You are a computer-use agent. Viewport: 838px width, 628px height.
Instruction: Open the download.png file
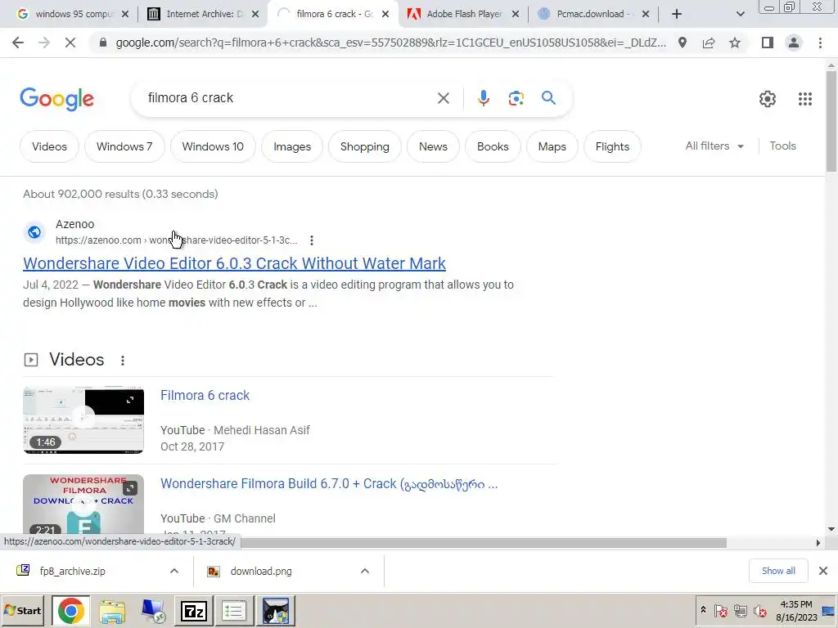click(x=261, y=572)
